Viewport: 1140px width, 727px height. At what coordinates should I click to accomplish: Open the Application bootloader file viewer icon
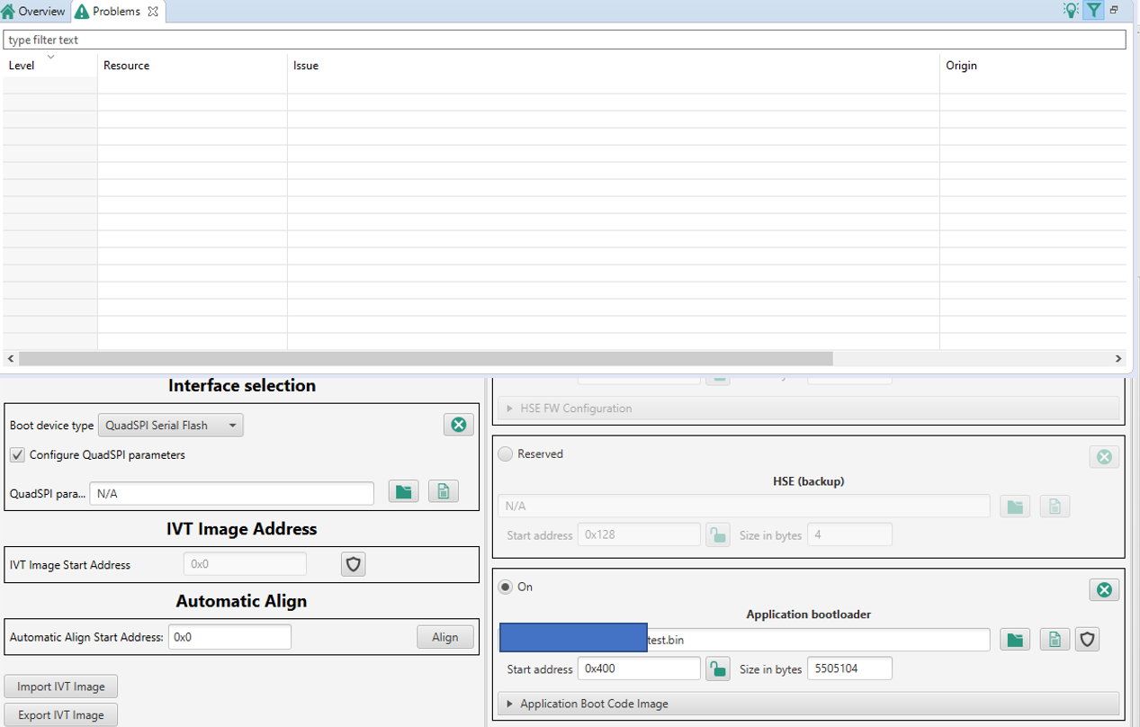point(1055,640)
